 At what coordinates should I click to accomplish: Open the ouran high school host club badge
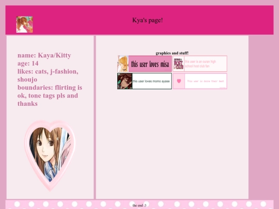coord(200,63)
